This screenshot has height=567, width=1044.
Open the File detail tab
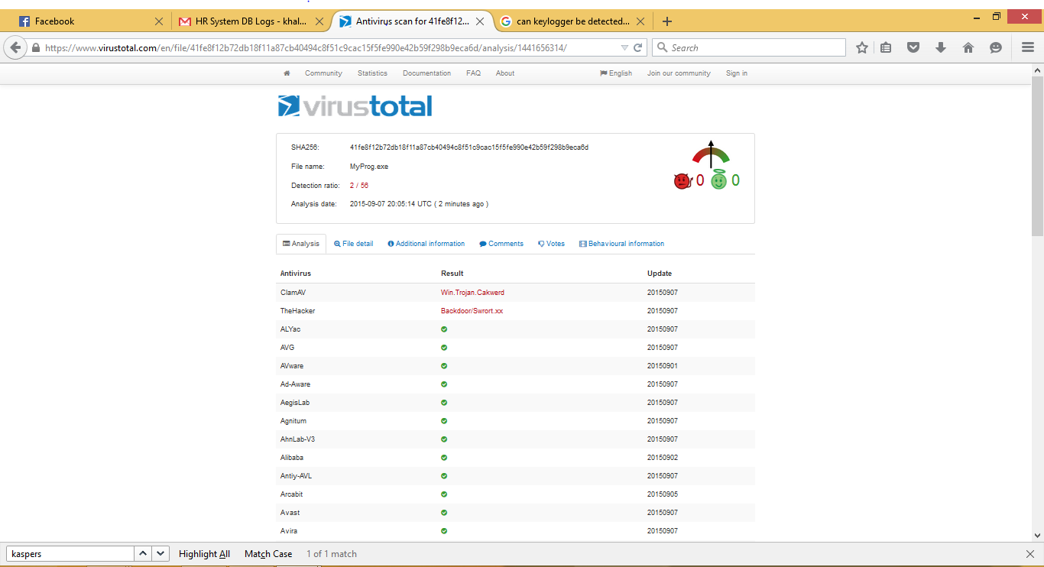click(354, 244)
